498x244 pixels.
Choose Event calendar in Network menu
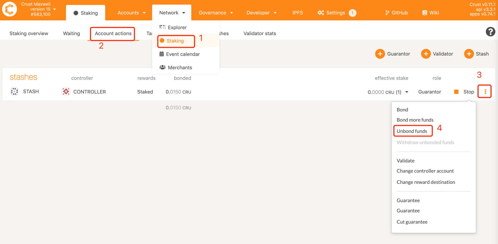click(x=186, y=54)
